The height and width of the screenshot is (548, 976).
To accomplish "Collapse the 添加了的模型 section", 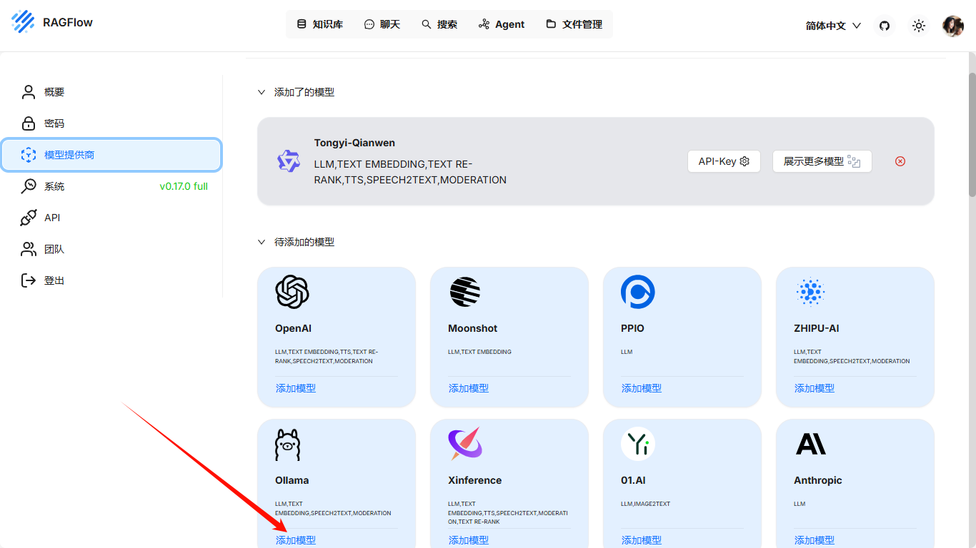I will coord(262,92).
